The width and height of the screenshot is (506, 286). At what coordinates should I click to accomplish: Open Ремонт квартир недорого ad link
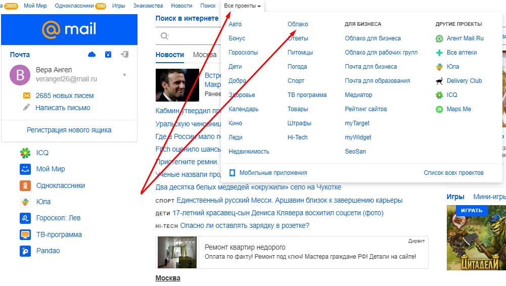click(245, 247)
